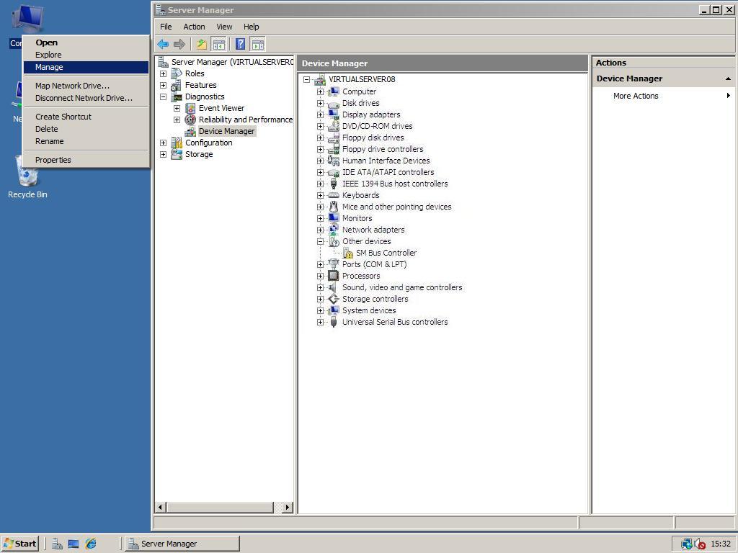Click the Show Desktop Quick Launch icon
This screenshot has height=553, width=738.
[x=74, y=544]
